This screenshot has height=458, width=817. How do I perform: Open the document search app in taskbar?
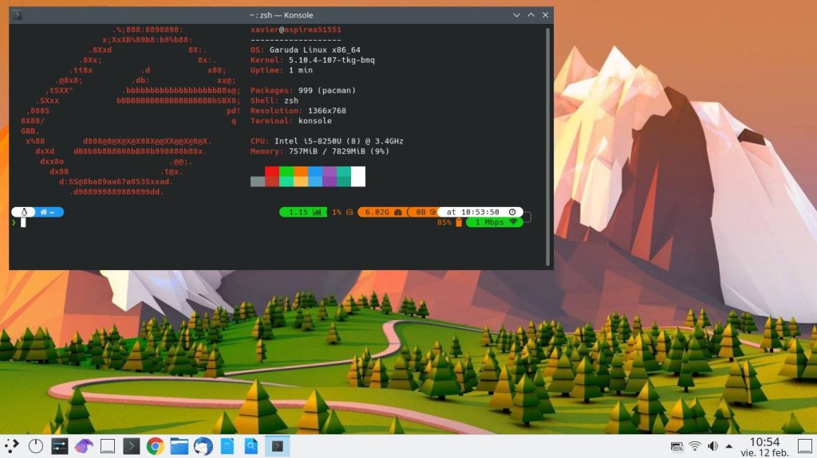click(251, 446)
